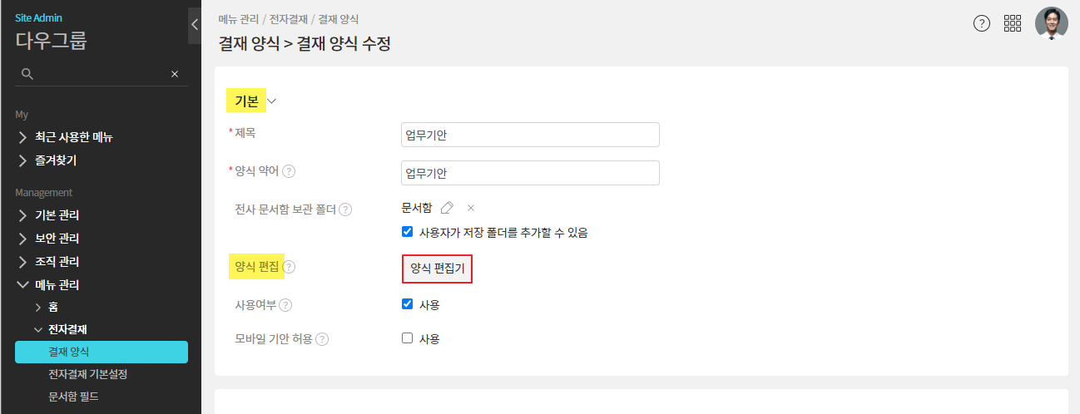This screenshot has width=1080, height=414.
Task: Click the user profile avatar
Action: (1051, 23)
